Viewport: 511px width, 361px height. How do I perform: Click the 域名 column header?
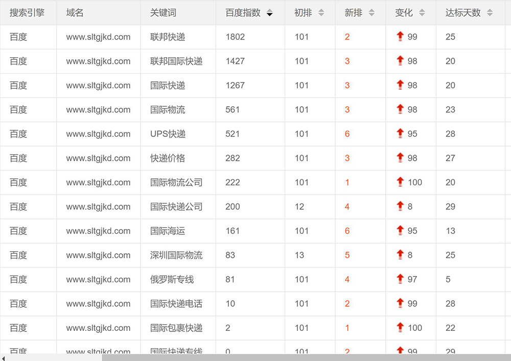coord(75,13)
